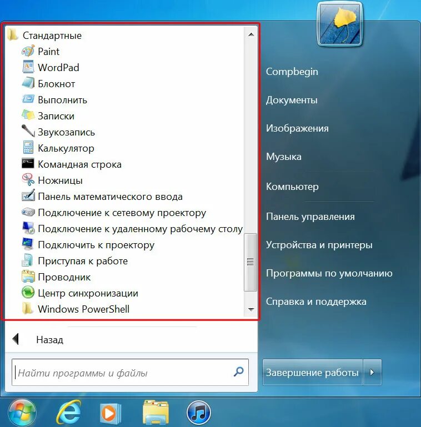This screenshot has width=421, height=427.
Task: Open Компьютер from the right pane
Action: [x=292, y=187]
